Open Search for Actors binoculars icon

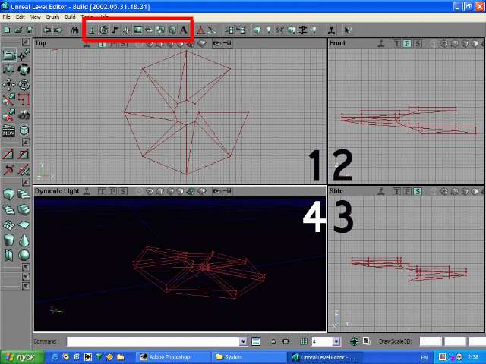(x=74, y=30)
